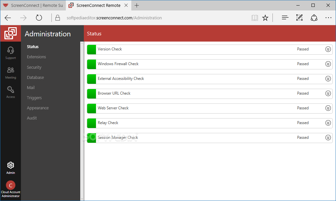336x201 pixels.
Task: Click the Status page header text
Action: [94, 34]
